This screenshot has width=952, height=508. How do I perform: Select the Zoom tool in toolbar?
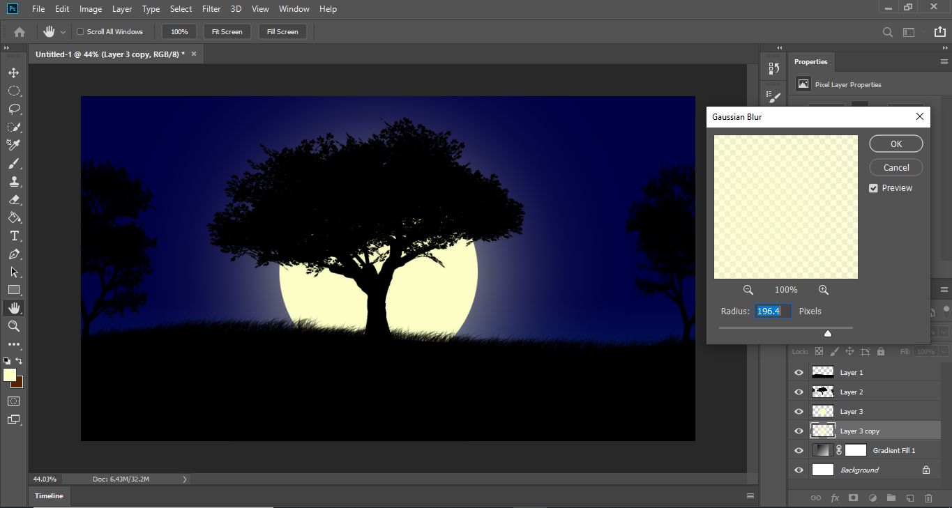point(13,326)
